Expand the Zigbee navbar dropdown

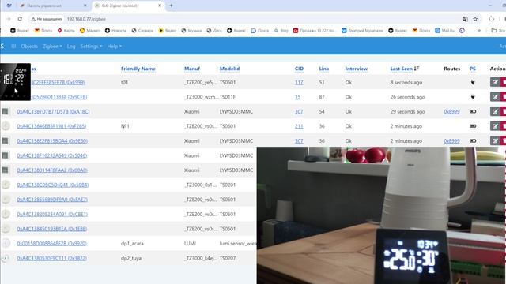coord(52,47)
